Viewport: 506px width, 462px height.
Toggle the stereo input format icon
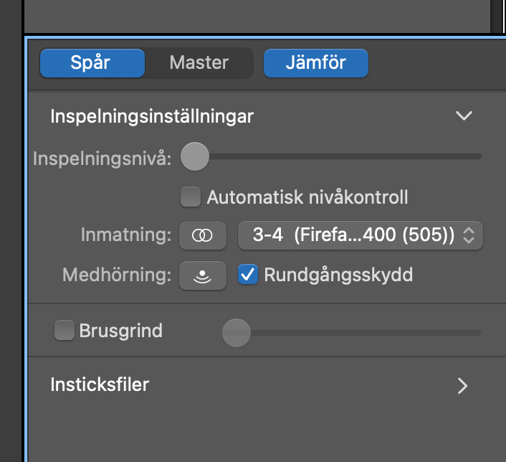[203, 235]
